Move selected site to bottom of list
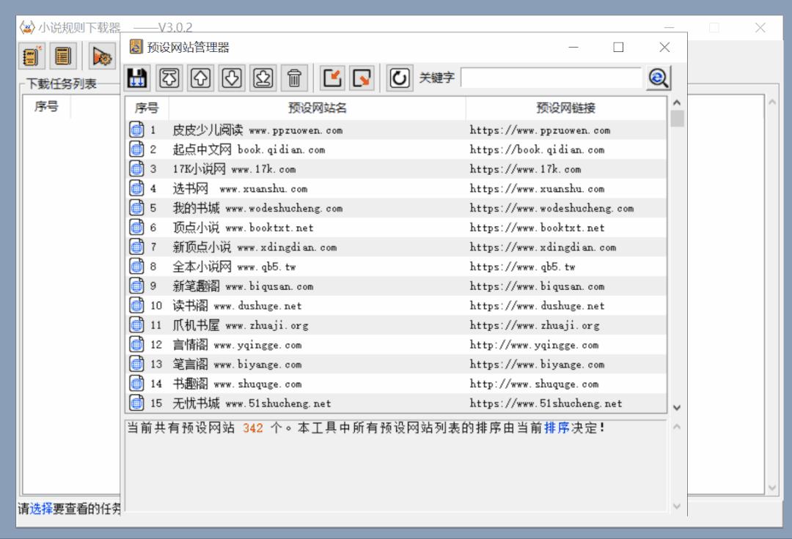This screenshot has height=539, width=792. tap(263, 78)
